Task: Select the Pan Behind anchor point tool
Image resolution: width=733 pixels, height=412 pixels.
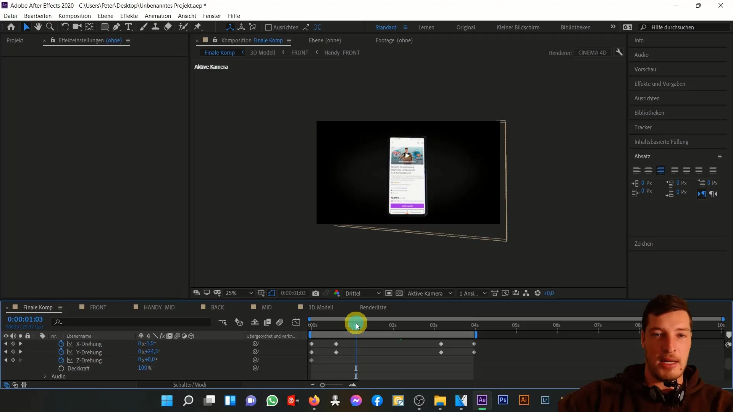Action: pyautogui.click(x=89, y=27)
